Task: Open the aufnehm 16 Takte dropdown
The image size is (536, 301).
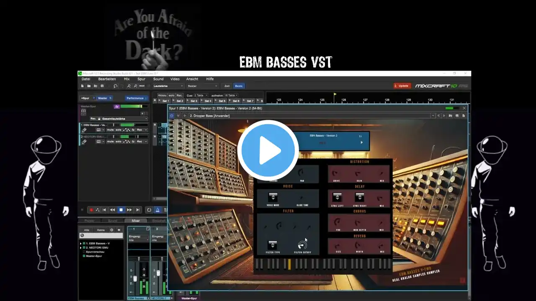Action: pyautogui.click(x=231, y=95)
